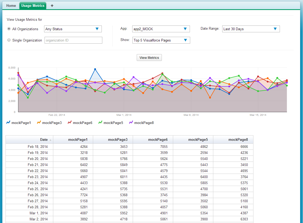Click the Feb 22, 2014 chart axis label
This screenshot has height=223, width=303.
tap(57, 115)
